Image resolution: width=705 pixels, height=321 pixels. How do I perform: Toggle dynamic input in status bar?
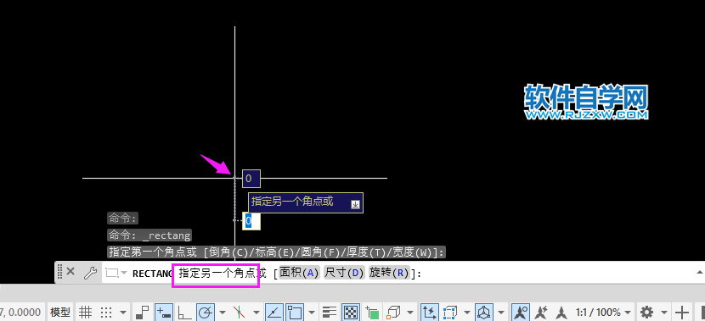(x=163, y=311)
